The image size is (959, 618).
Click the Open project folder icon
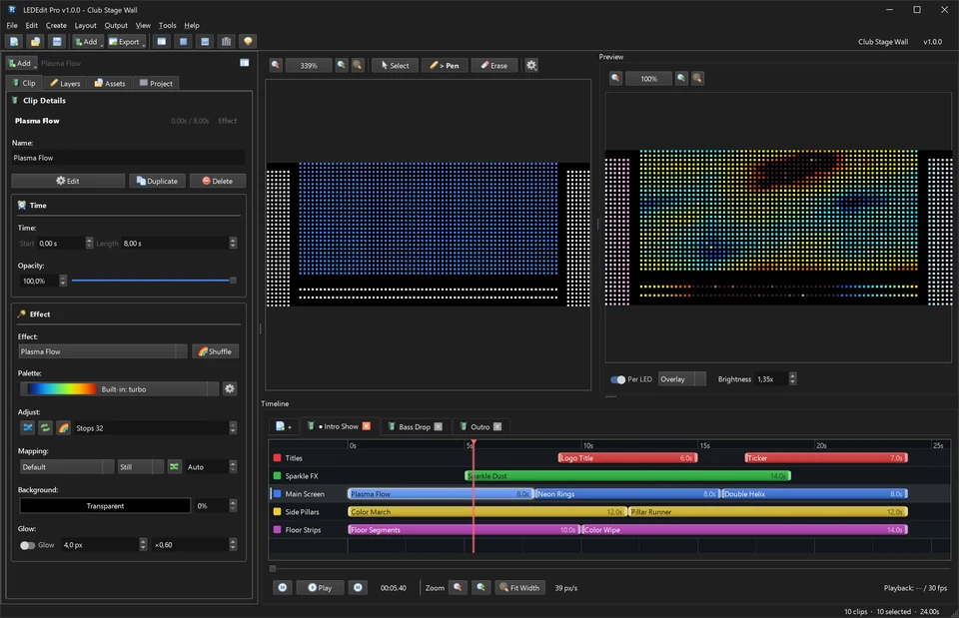tap(36, 42)
